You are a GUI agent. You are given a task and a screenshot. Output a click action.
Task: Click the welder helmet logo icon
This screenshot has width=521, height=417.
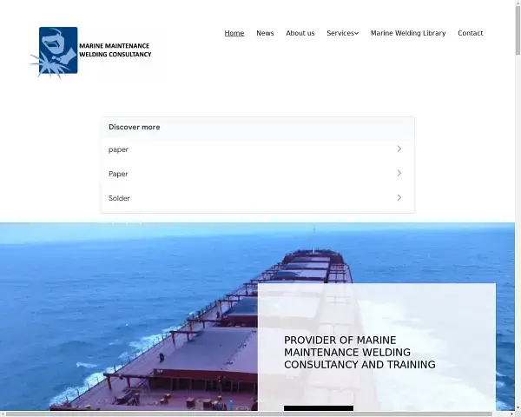click(x=56, y=50)
